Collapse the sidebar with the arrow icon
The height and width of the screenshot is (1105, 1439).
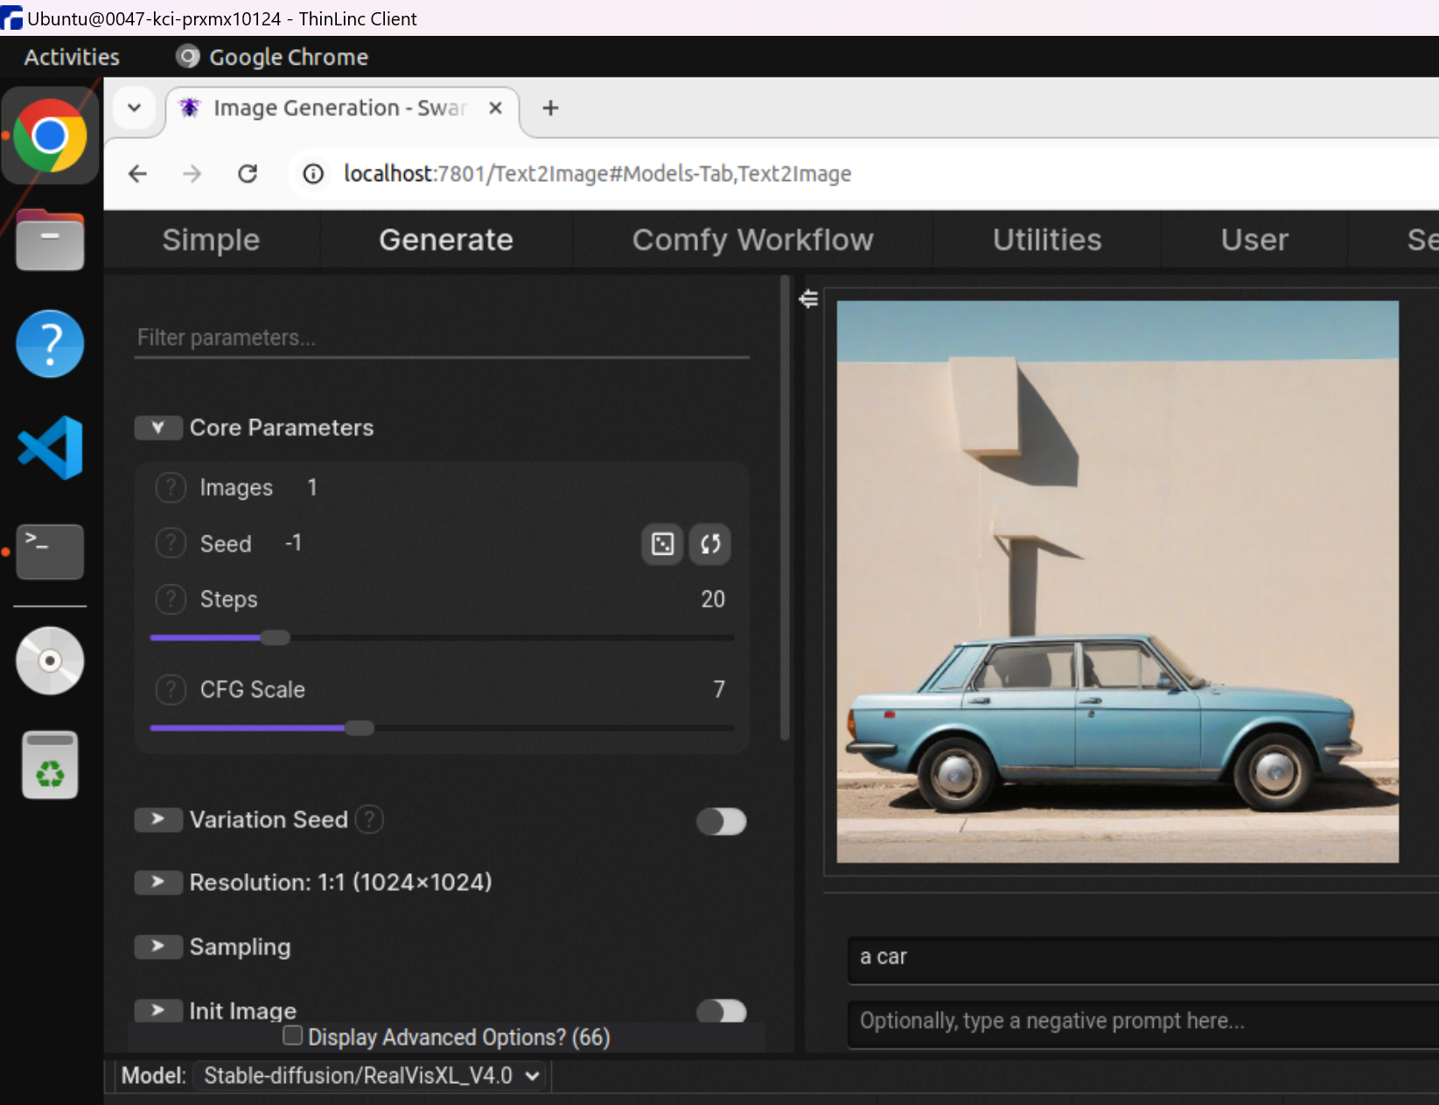(808, 299)
